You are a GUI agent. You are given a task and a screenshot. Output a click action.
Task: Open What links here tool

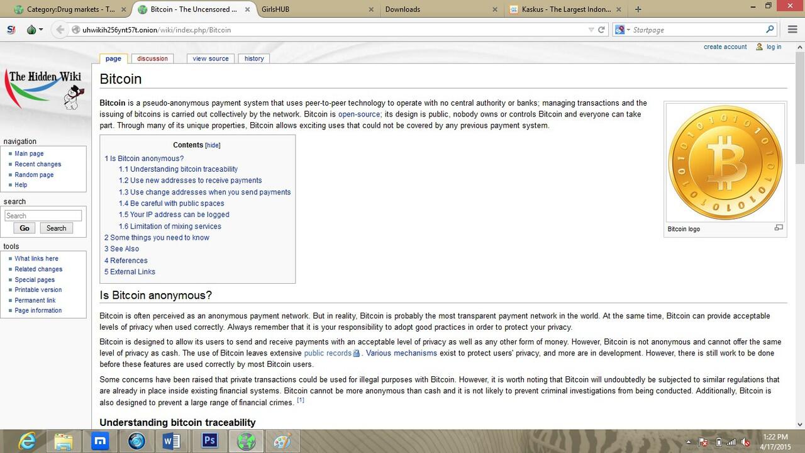[x=36, y=259]
